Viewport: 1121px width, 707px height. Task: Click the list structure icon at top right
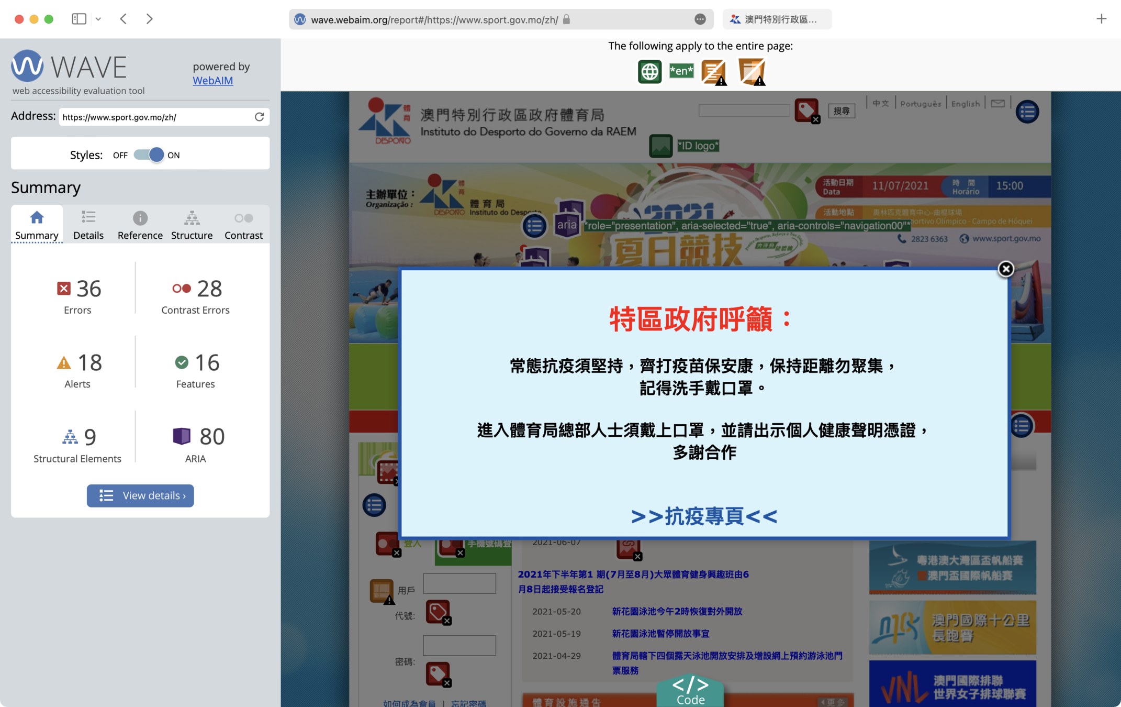[x=1027, y=112]
